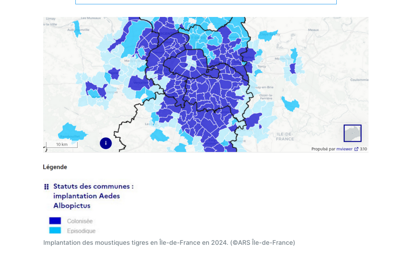Click the map caption about moustiques tigres
The height and width of the screenshot is (260, 406).
coord(169,243)
